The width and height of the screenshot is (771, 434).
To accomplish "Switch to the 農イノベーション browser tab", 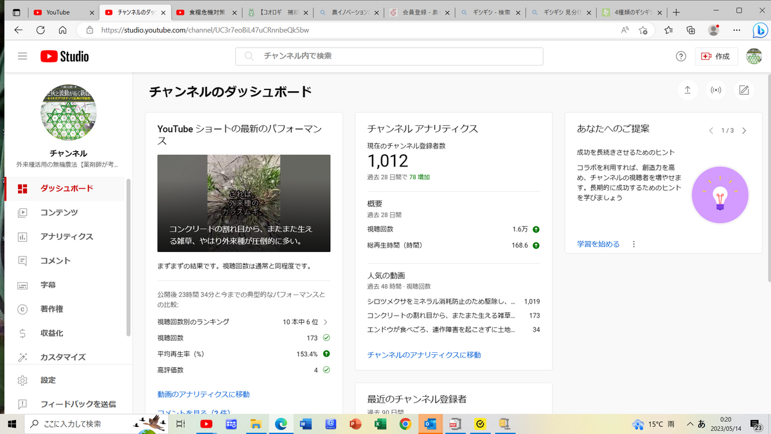I will tap(349, 12).
